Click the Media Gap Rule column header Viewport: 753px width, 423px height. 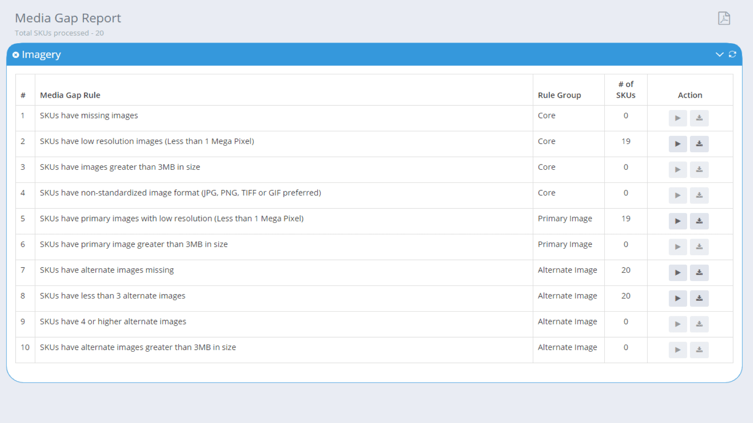point(70,95)
